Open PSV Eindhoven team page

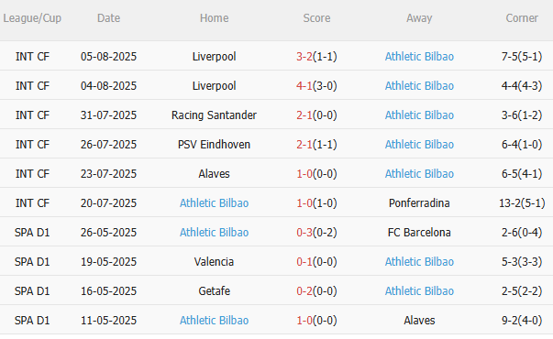[x=214, y=144]
